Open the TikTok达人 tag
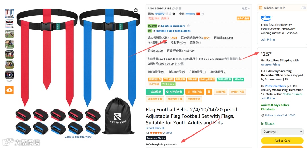The image size is (307, 148). [168, 84]
